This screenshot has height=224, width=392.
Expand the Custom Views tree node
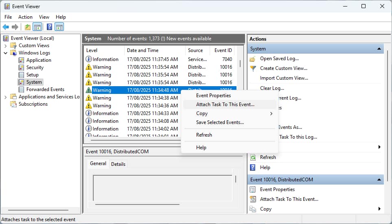click(x=6, y=46)
